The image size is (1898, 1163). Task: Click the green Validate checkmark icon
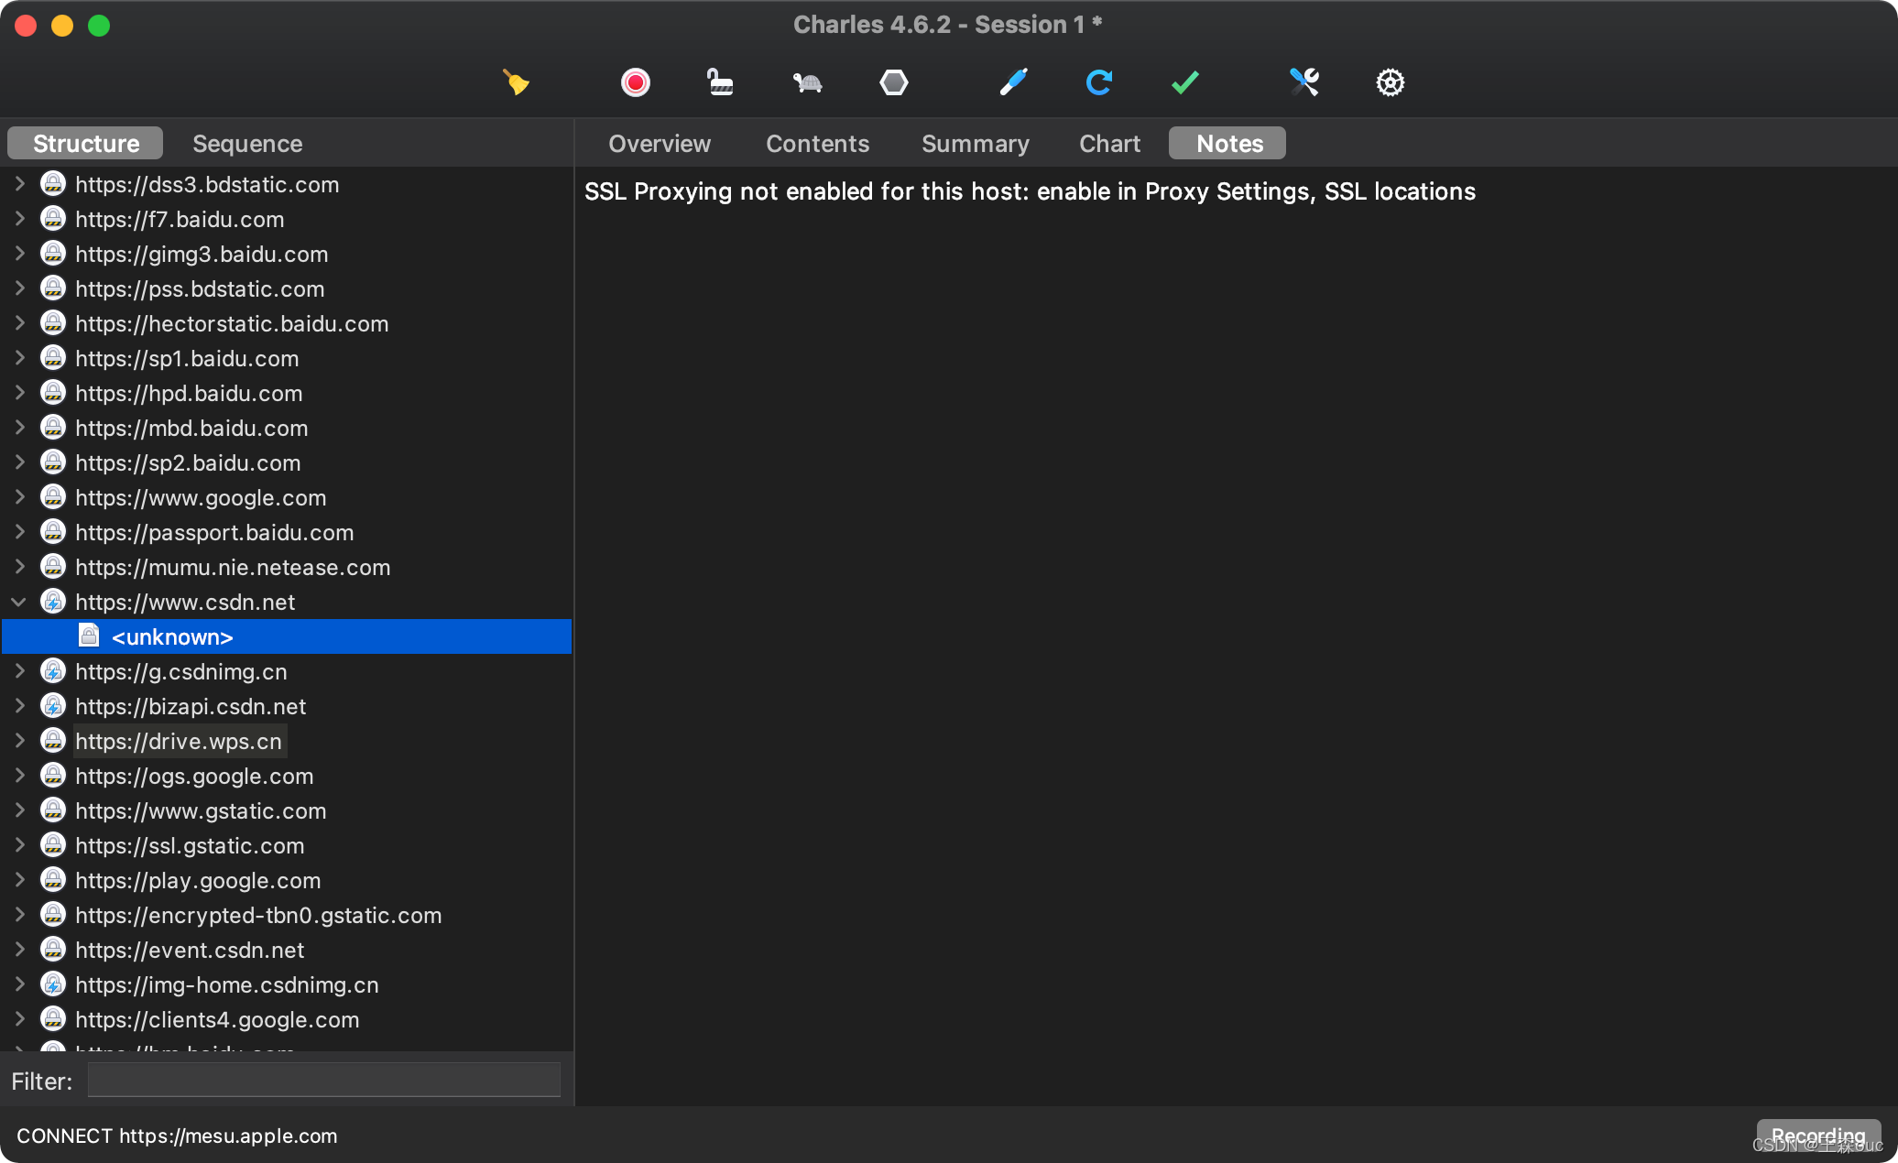click(1184, 82)
